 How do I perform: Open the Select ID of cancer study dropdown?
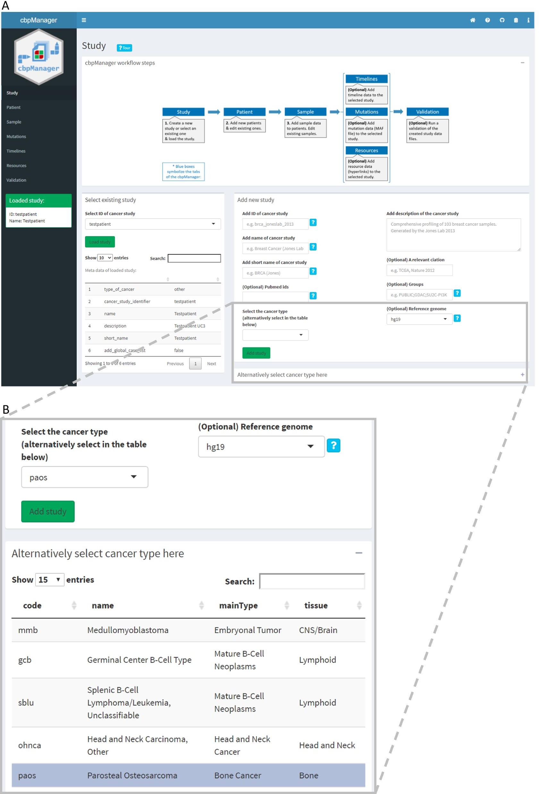[x=153, y=224]
